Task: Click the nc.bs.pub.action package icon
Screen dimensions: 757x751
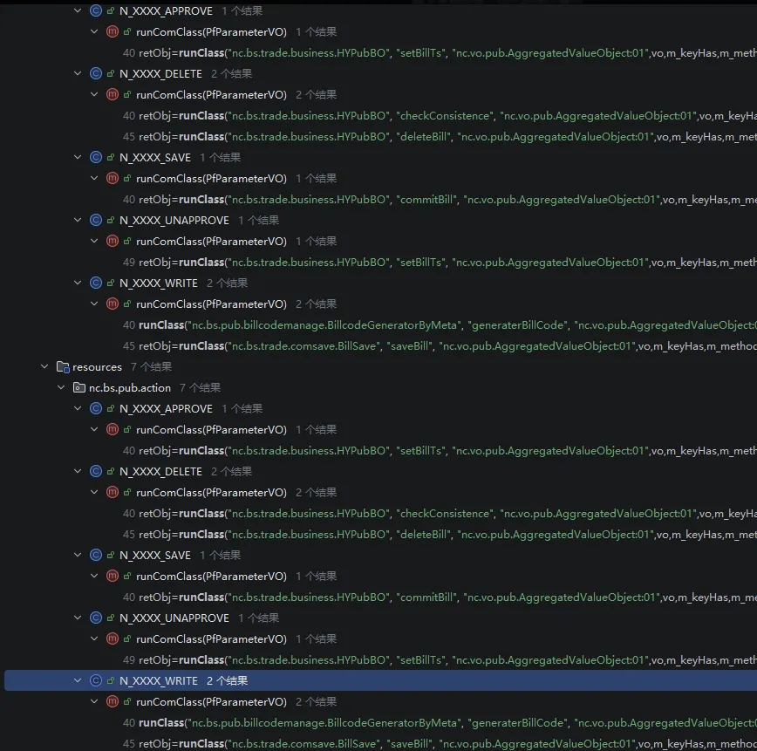Action: tap(79, 388)
